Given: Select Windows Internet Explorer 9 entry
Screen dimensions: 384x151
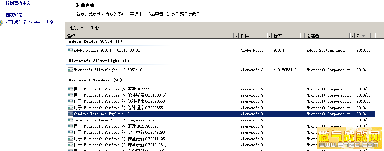Looking at the screenshot, I should 221,114.
